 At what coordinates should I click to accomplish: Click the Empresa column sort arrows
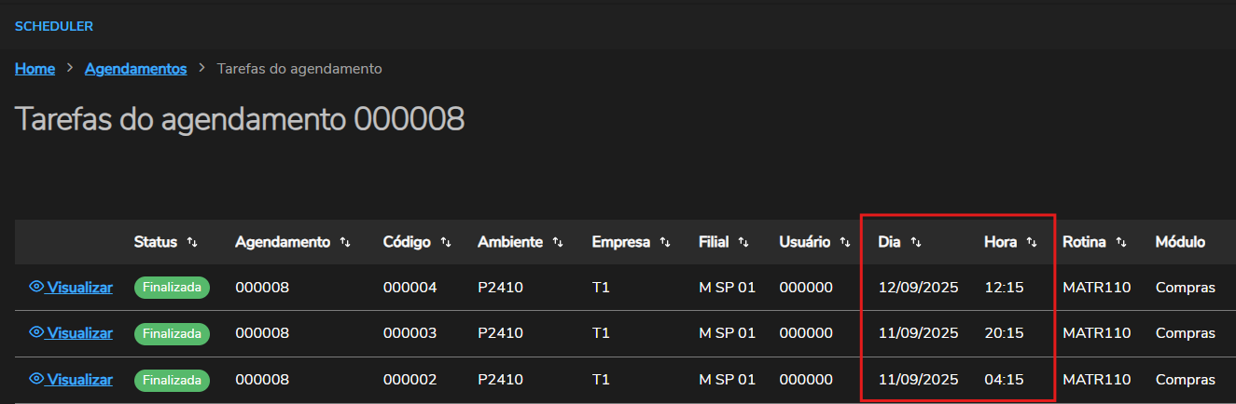665,242
